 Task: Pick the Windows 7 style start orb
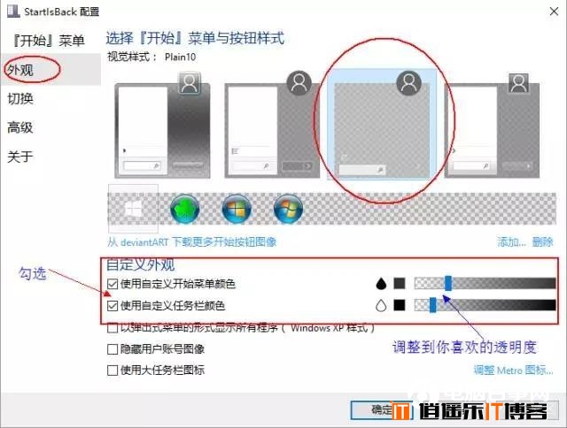click(237, 209)
